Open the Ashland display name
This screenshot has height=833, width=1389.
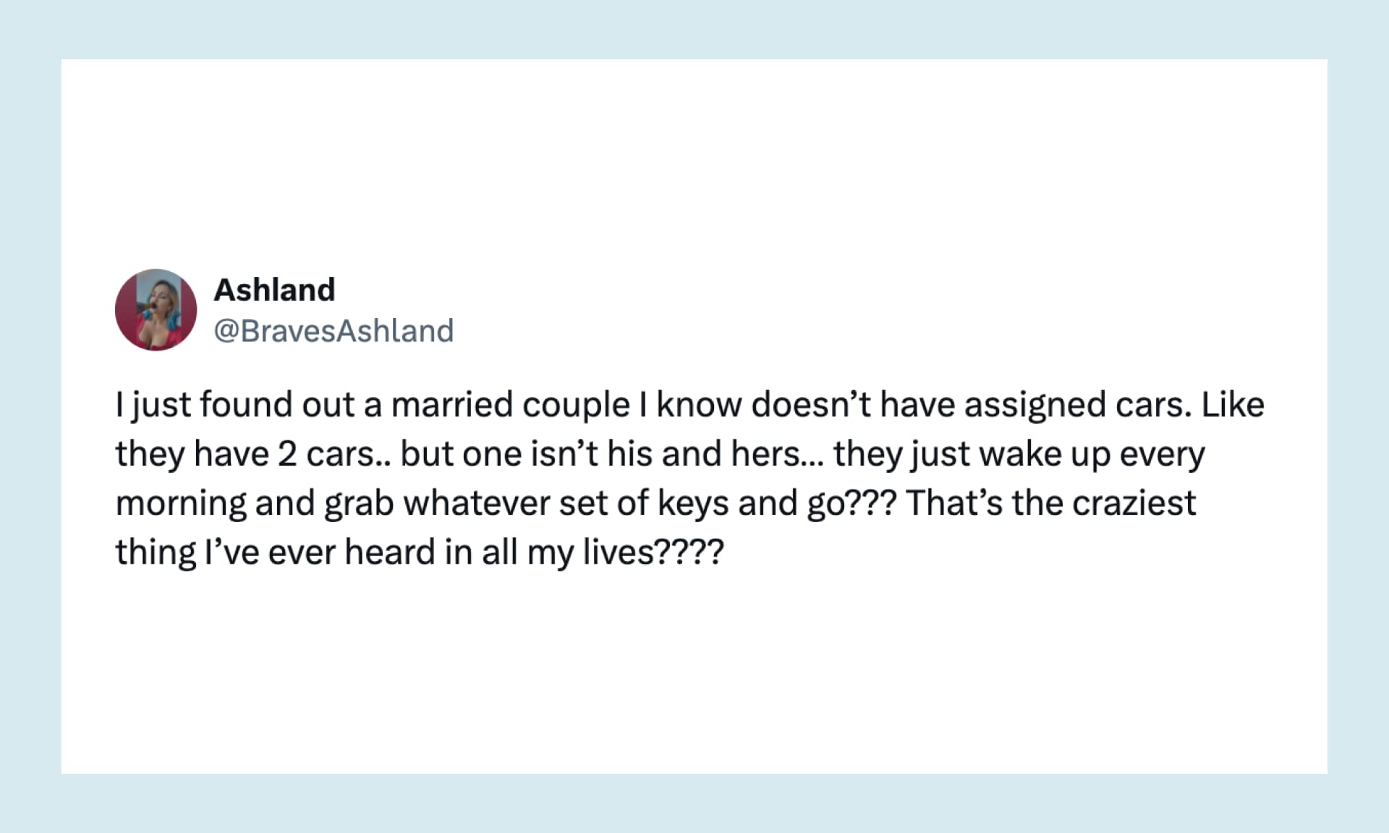[x=274, y=290]
